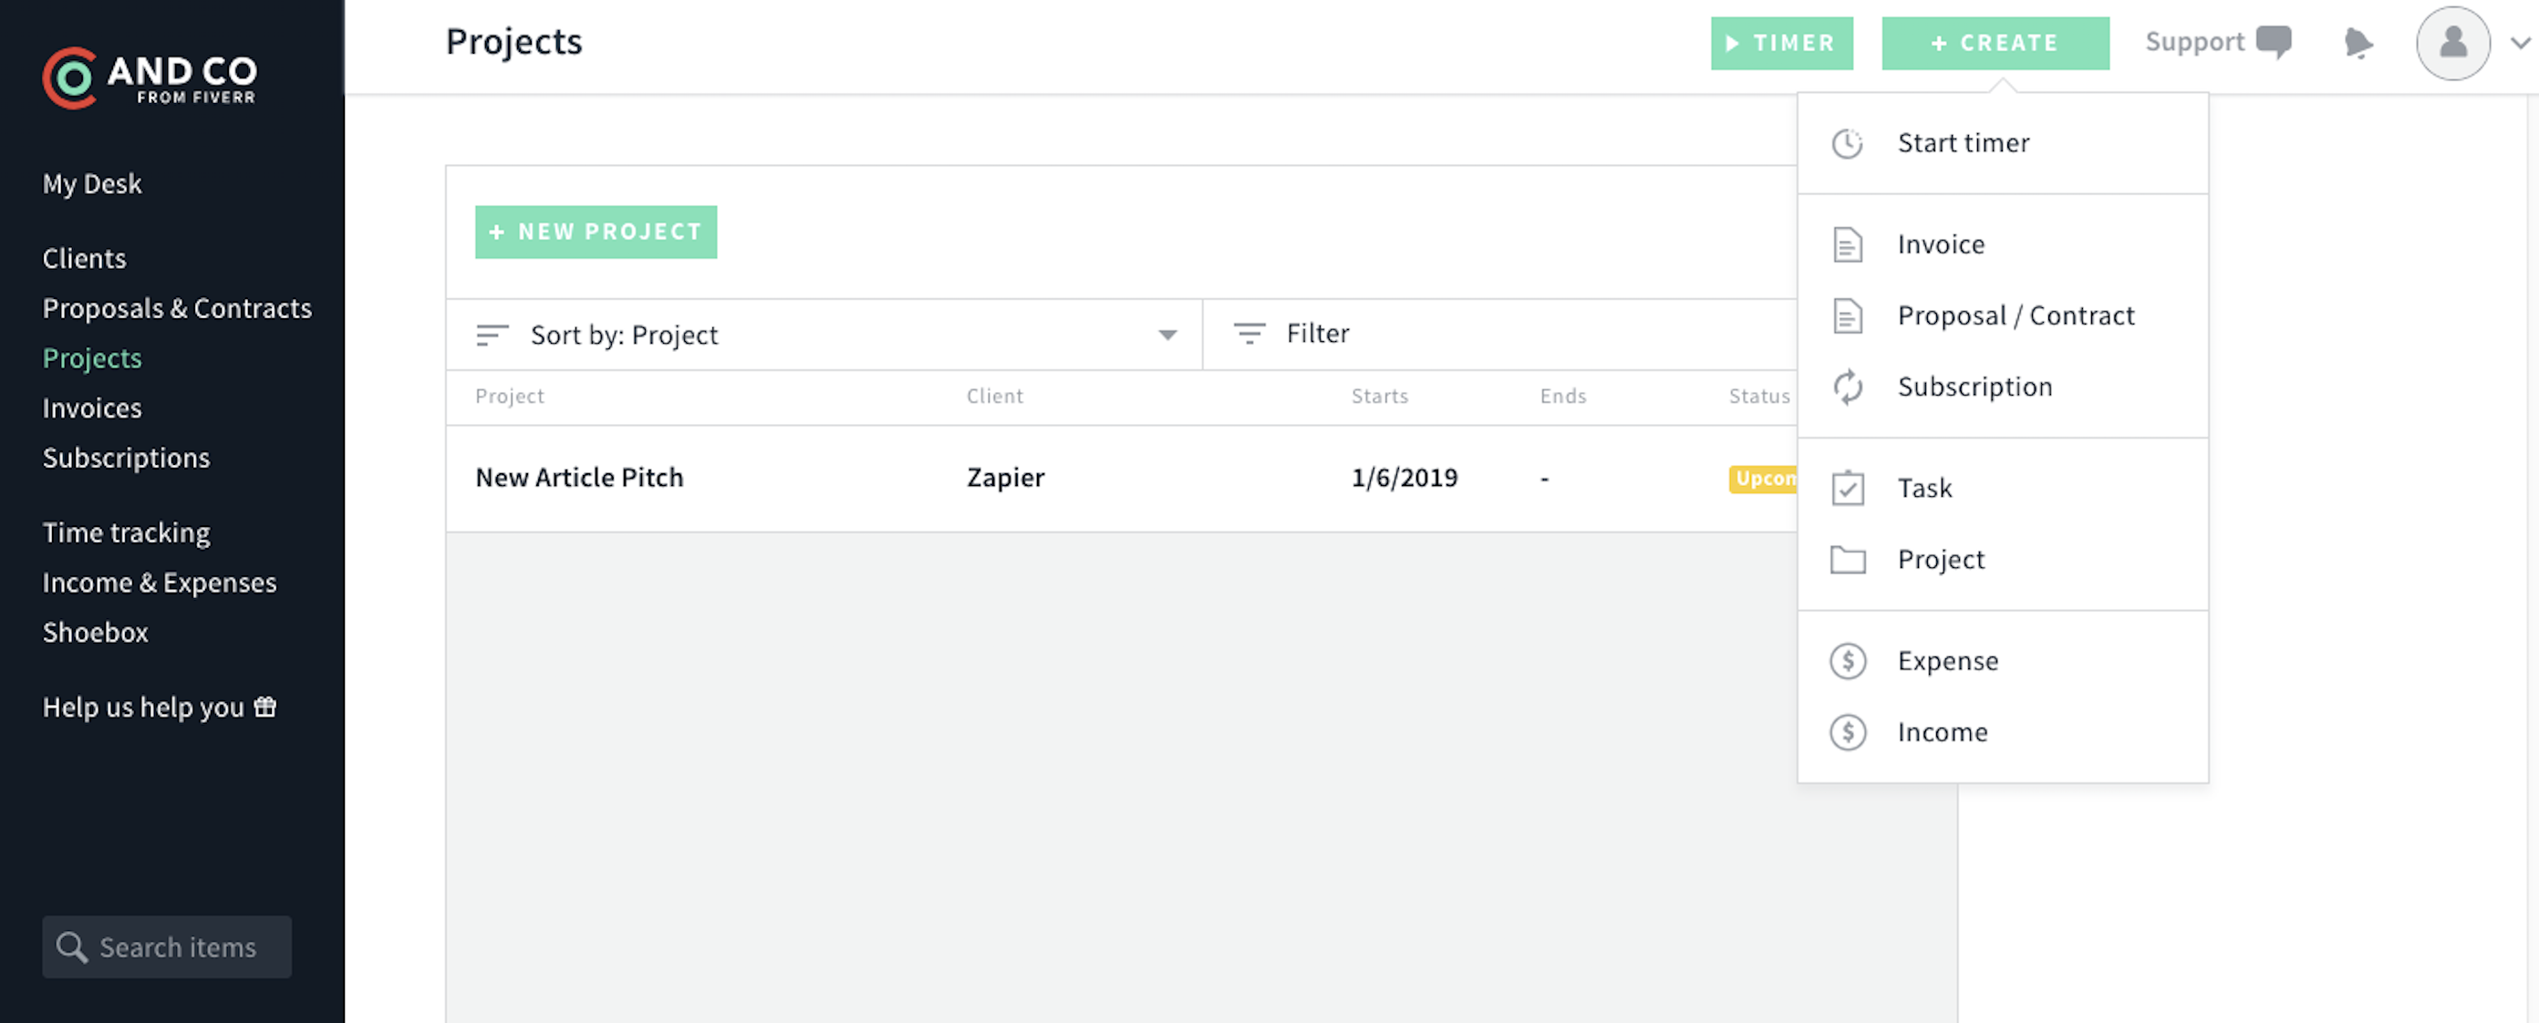Go to Time tracking in sidebar

click(126, 533)
